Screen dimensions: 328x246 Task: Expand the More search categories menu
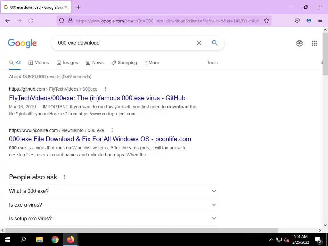click(152, 62)
